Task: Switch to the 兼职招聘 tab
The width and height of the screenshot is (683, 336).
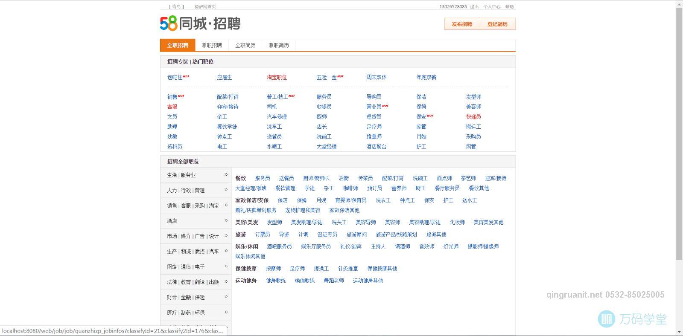Action: point(212,45)
